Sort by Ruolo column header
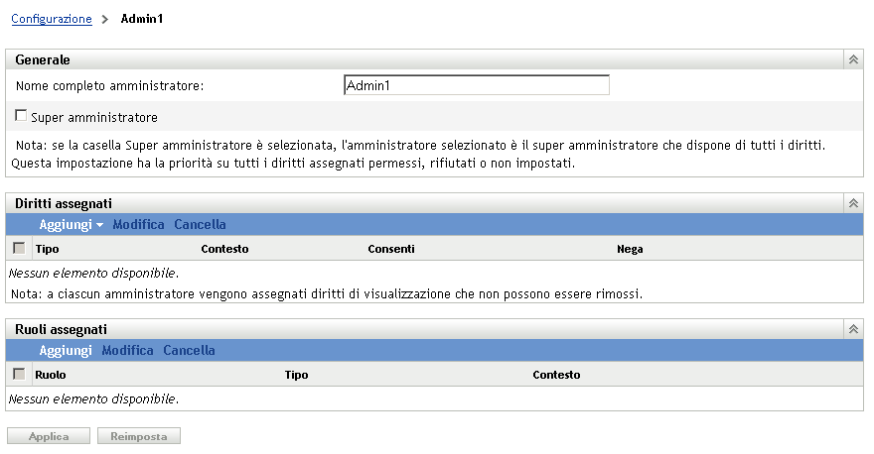Viewport: 874px width, 454px height. [50, 376]
